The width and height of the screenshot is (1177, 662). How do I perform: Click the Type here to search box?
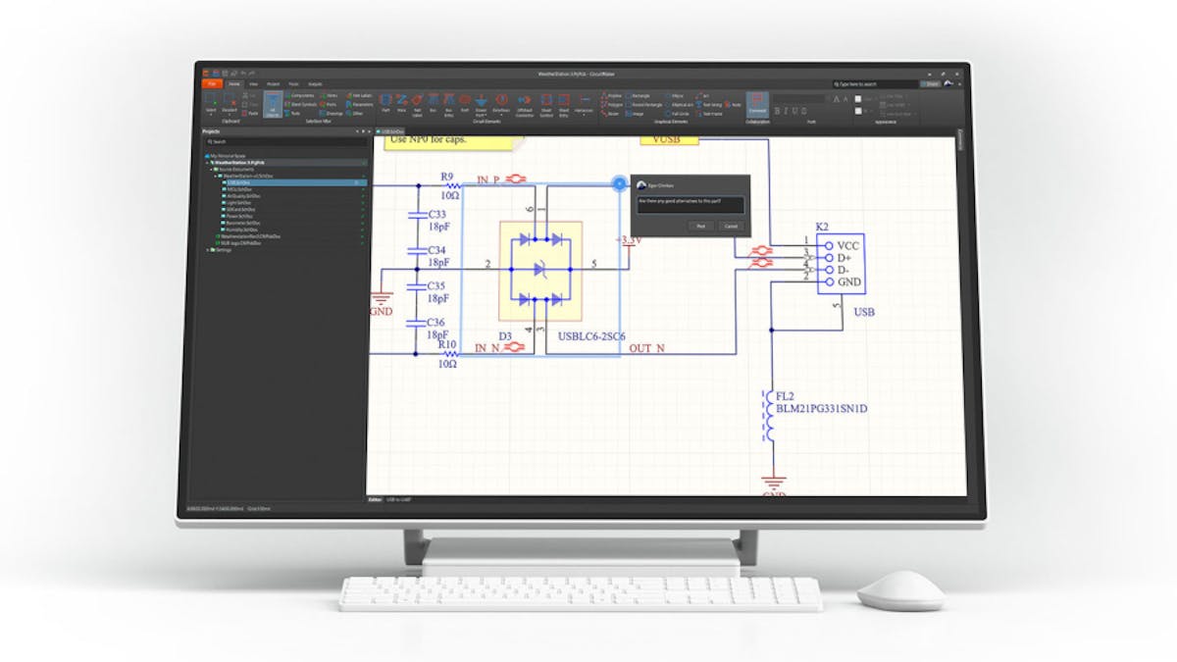pyautogui.click(x=876, y=84)
